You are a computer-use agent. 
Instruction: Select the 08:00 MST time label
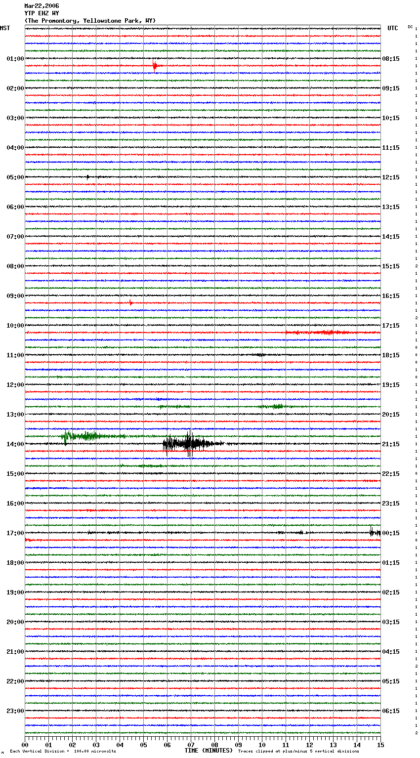point(15,266)
